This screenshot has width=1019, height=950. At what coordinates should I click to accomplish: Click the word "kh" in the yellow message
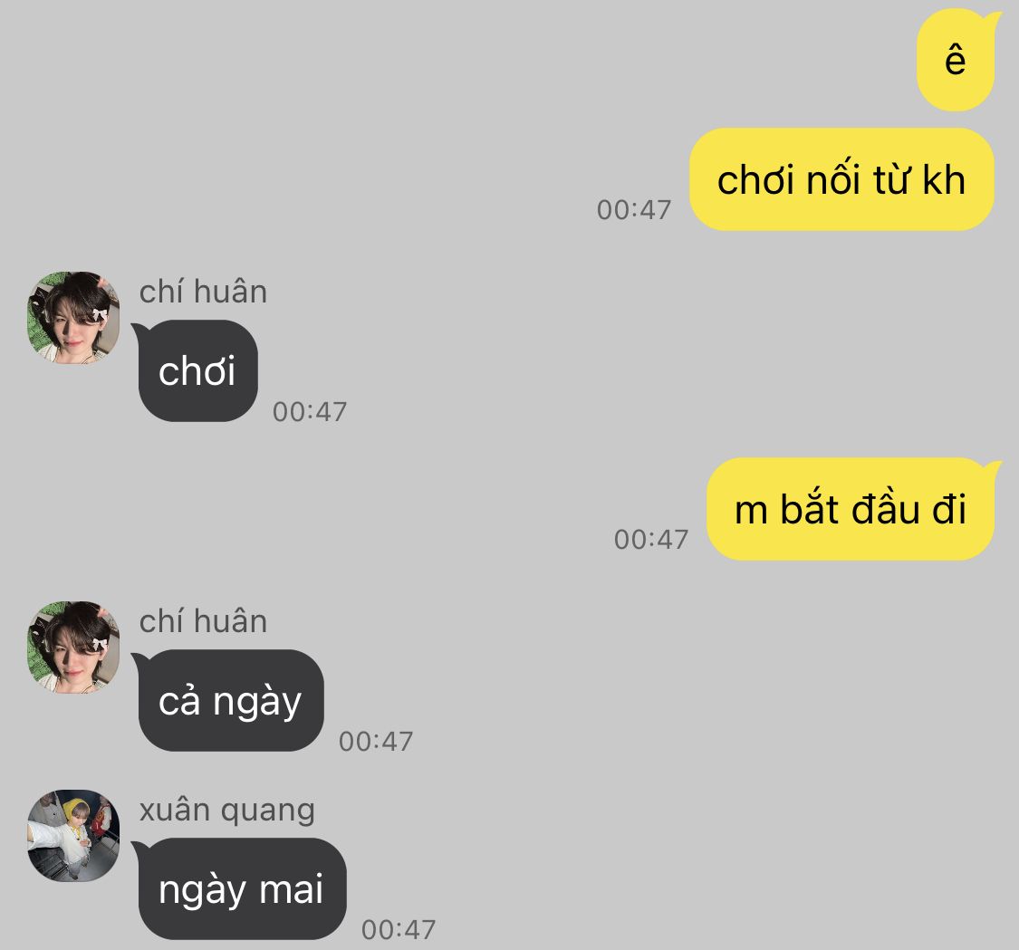(944, 179)
